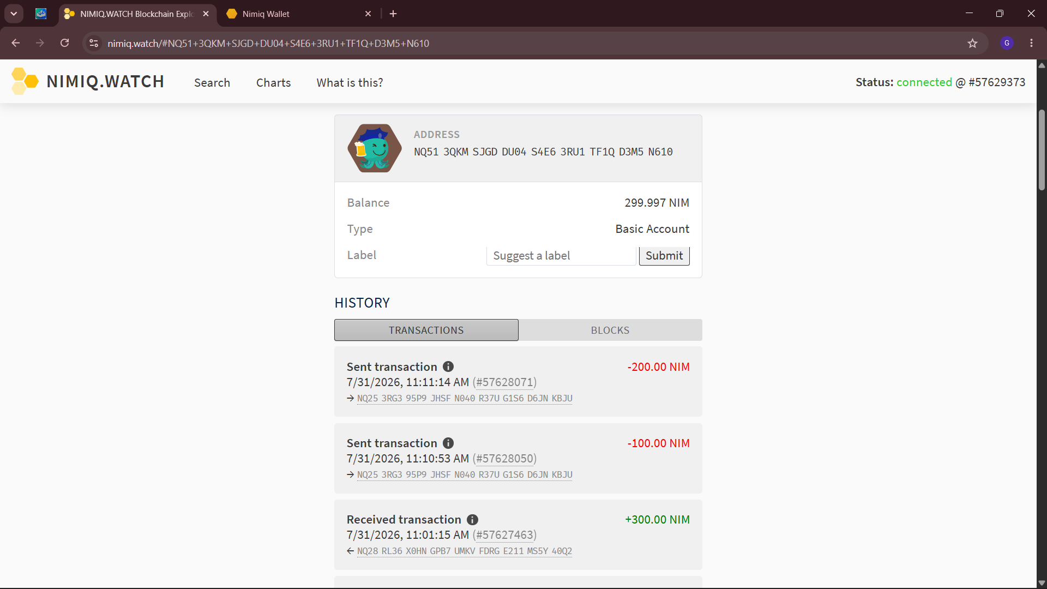Click the scrollbar down arrow
This screenshot has width=1047, height=589.
[1042, 583]
